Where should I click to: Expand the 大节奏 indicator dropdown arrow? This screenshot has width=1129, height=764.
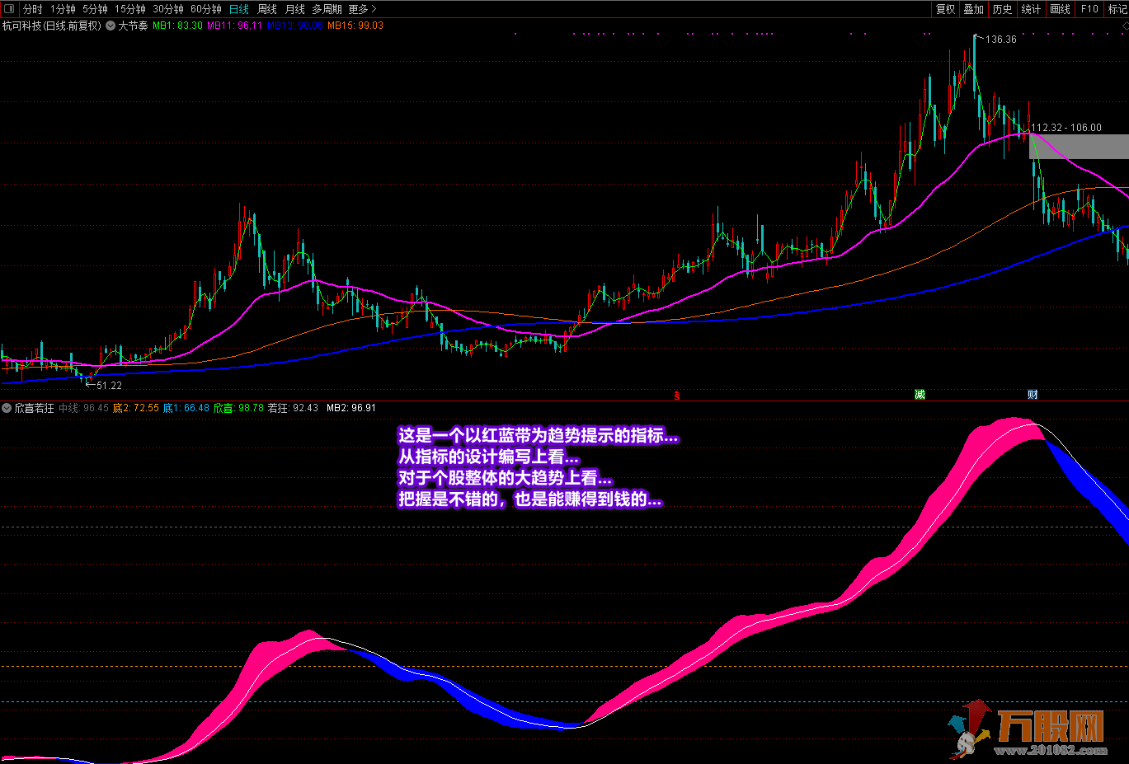111,26
